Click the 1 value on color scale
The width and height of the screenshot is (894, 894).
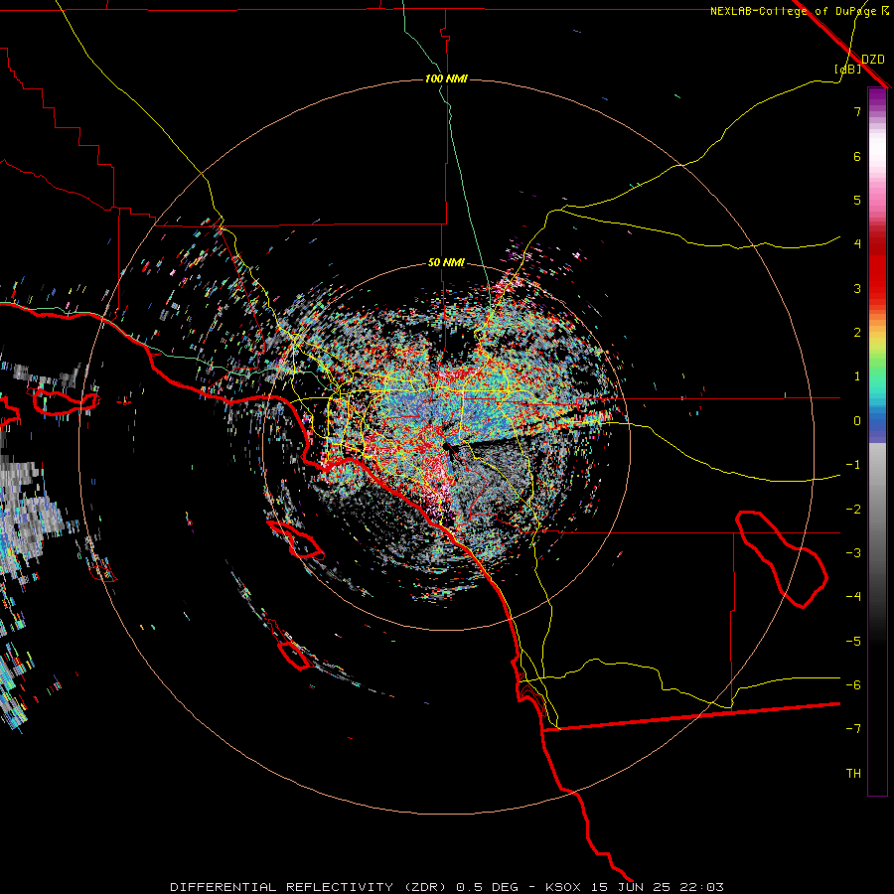point(857,376)
